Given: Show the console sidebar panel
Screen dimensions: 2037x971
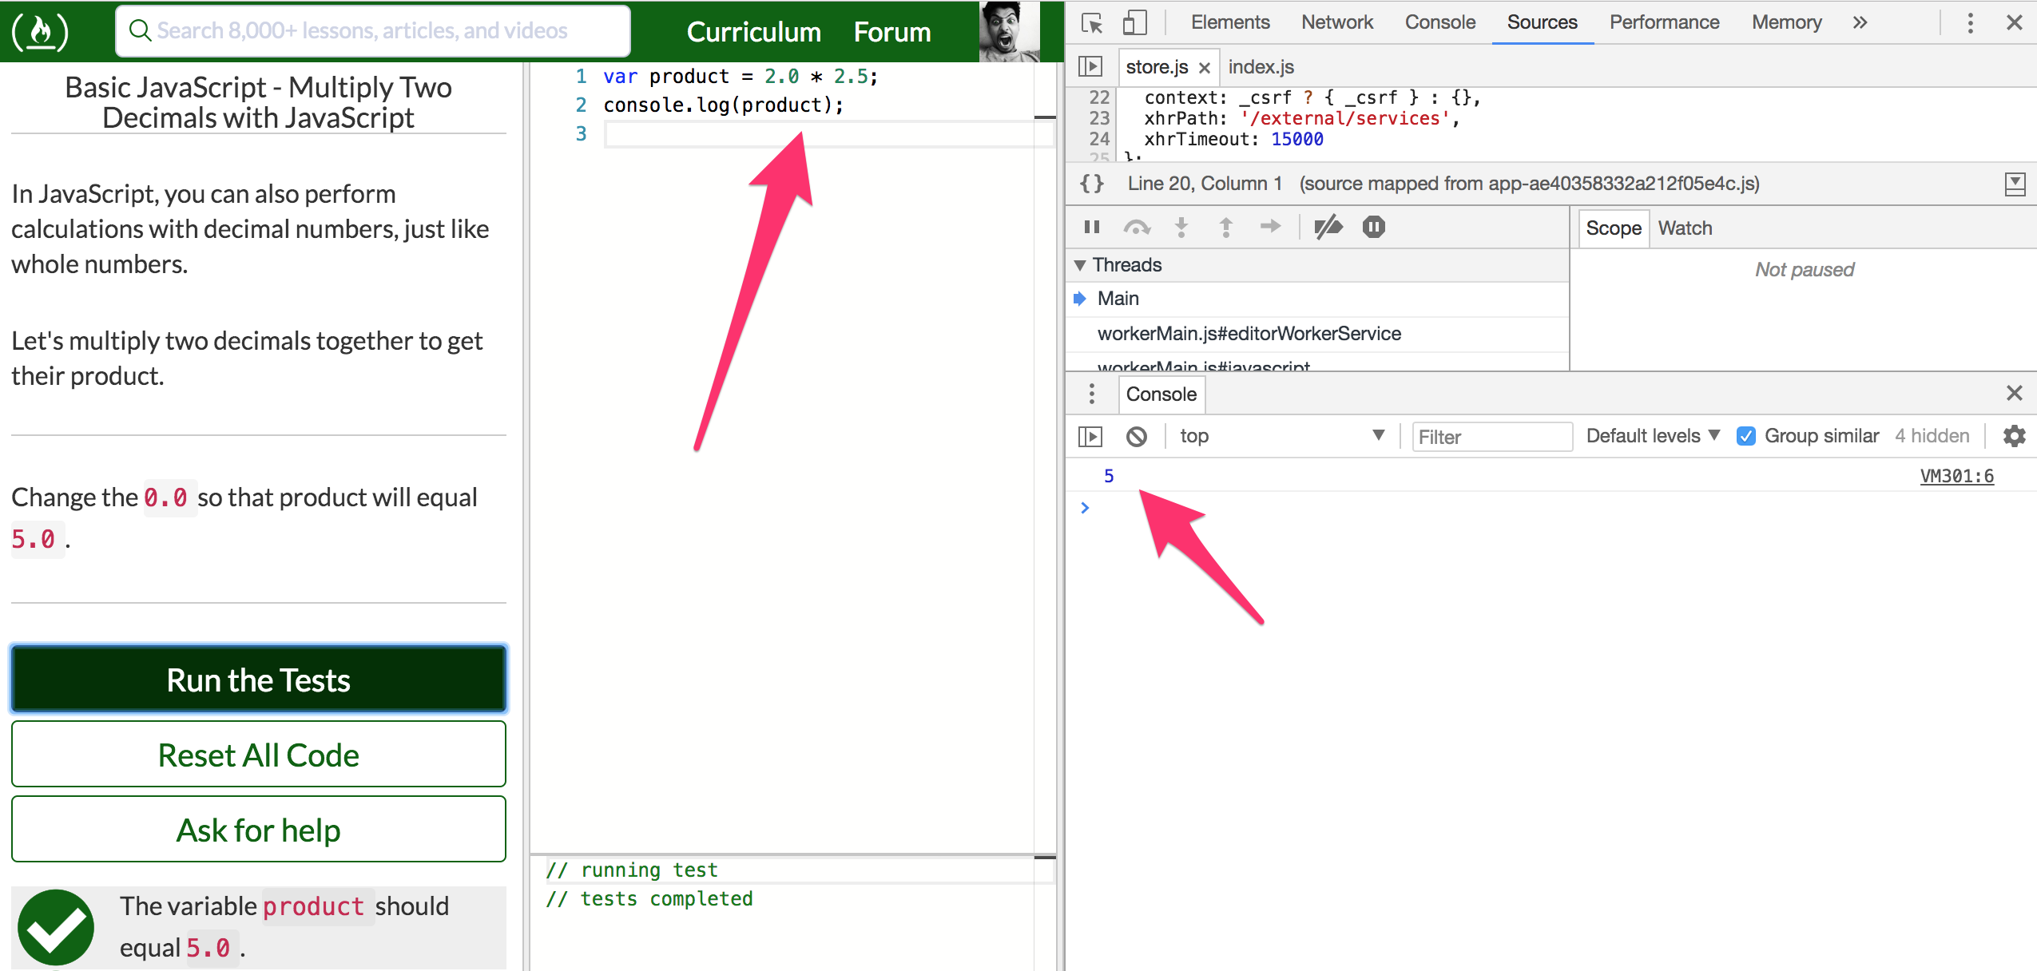Looking at the screenshot, I should [1090, 437].
